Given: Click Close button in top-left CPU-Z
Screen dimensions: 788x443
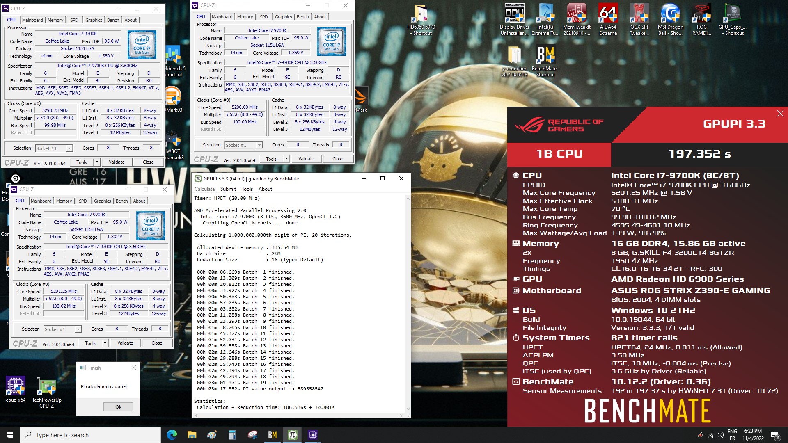Looking at the screenshot, I should pos(148,162).
